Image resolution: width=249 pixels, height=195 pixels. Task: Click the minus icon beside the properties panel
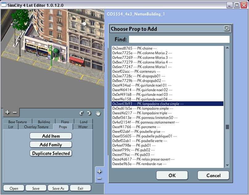pyautogui.click(x=99, y=178)
